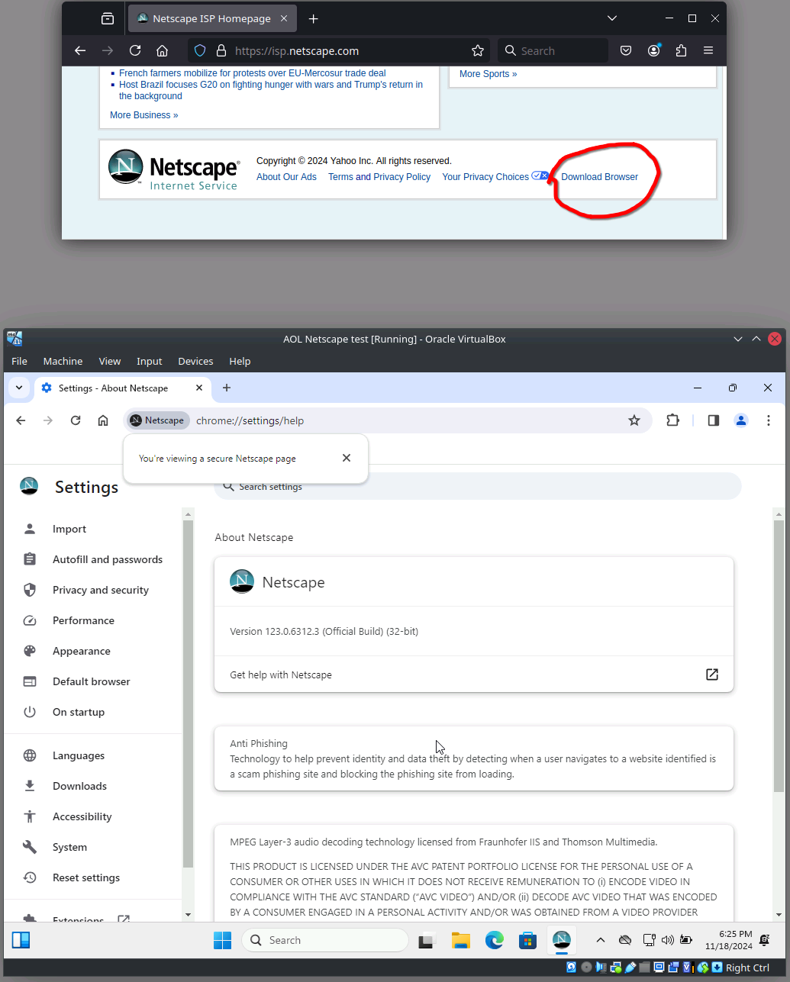Open Netscape extensions puzzle icon

pyautogui.click(x=672, y=420)
